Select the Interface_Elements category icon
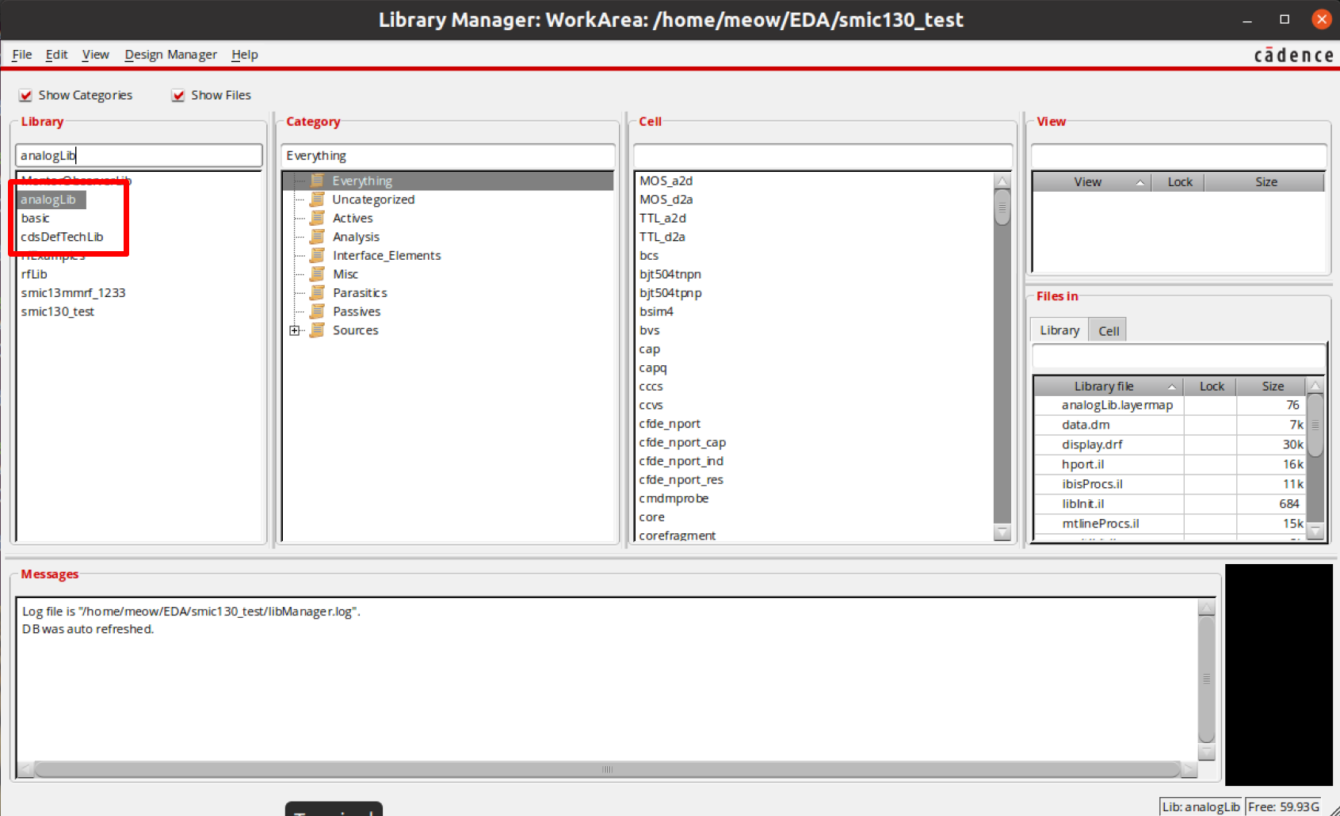This screenshot has height=816, width=1340. (x=316, y=255)
